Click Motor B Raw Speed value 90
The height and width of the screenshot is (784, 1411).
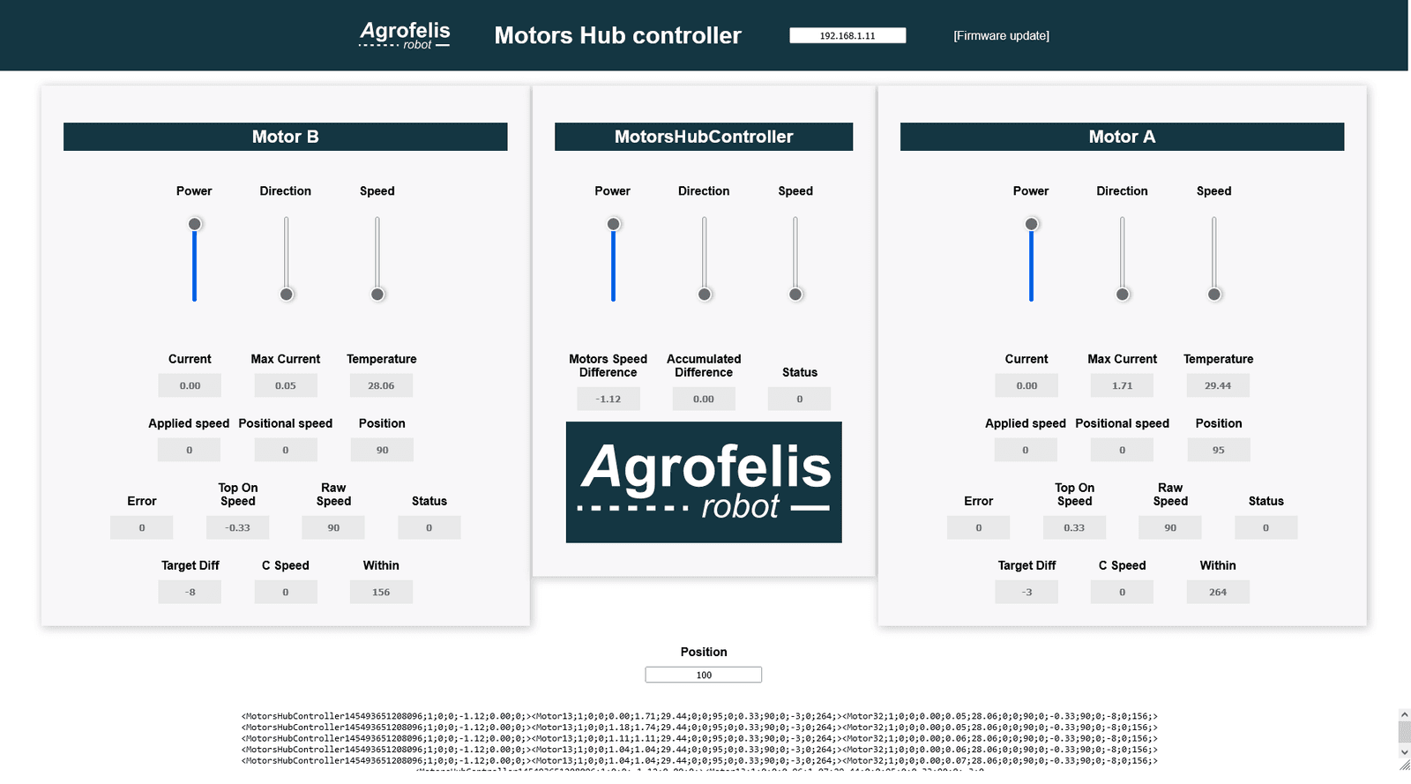pos(333,527)
